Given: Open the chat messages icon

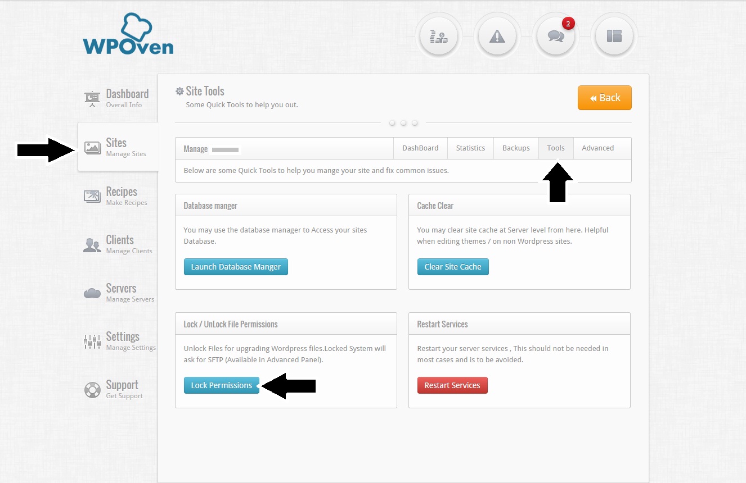Looking at the screenshot, I should pyautogui.click(x=555, y=37).
